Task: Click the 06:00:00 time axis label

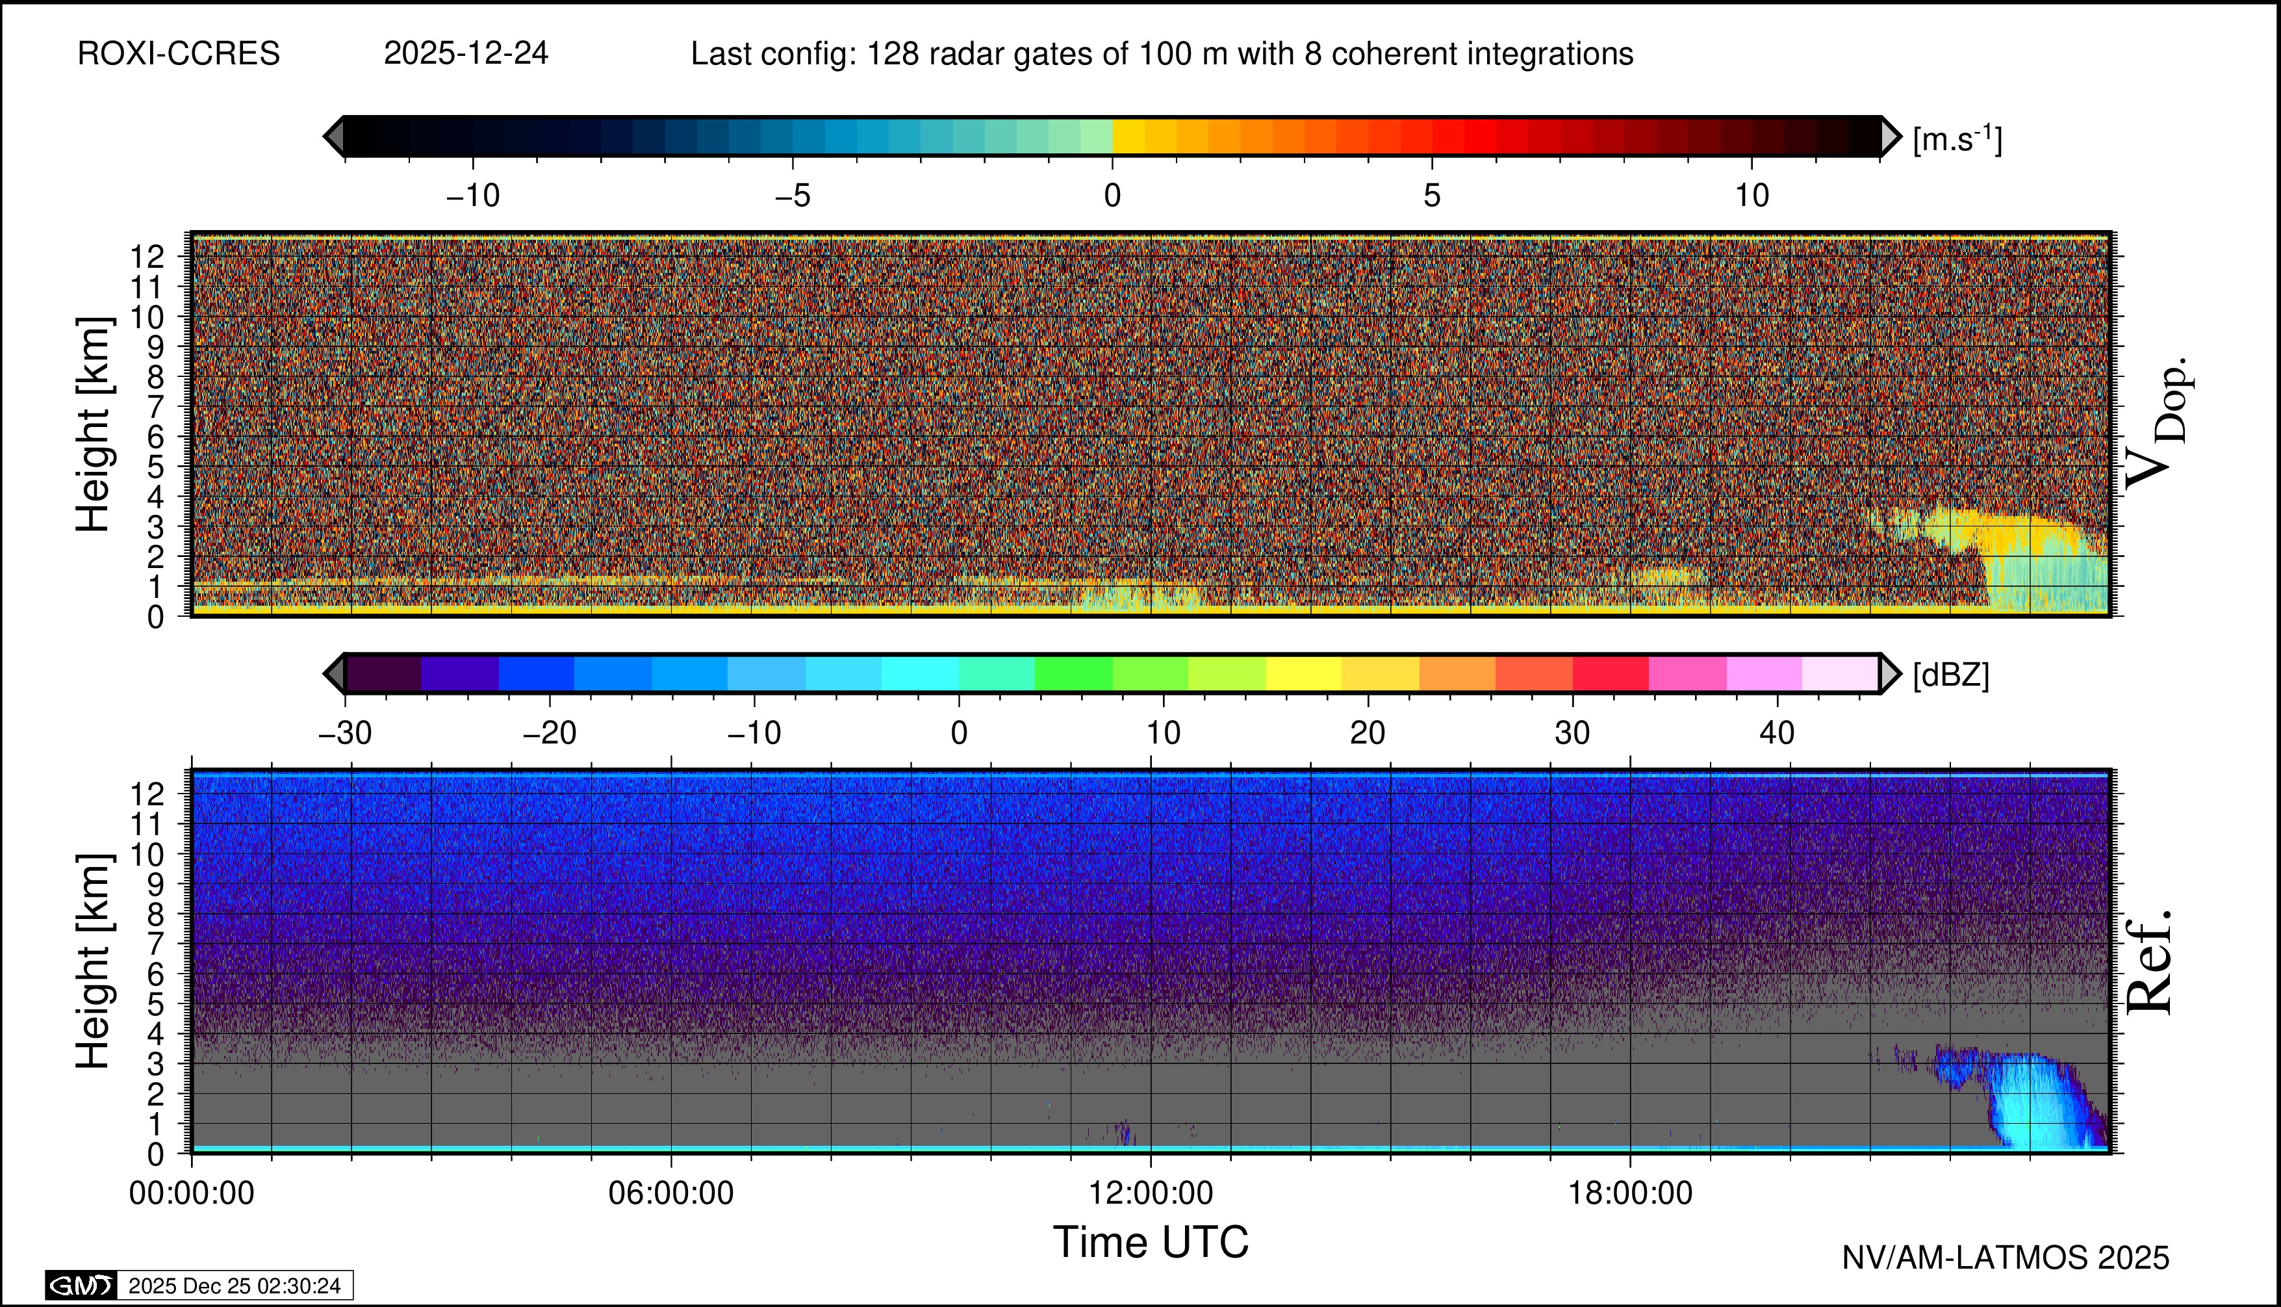Action: 670,1193
